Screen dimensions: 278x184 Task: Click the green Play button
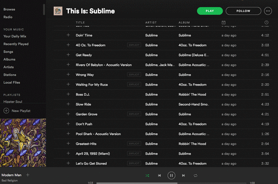point(210,11)
